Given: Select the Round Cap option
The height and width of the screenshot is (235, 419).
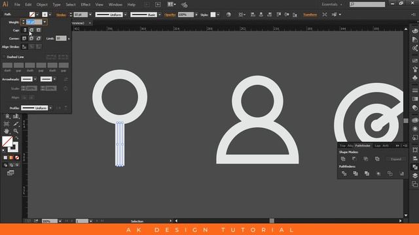Looking at the screenshot, I should [31, 30].
